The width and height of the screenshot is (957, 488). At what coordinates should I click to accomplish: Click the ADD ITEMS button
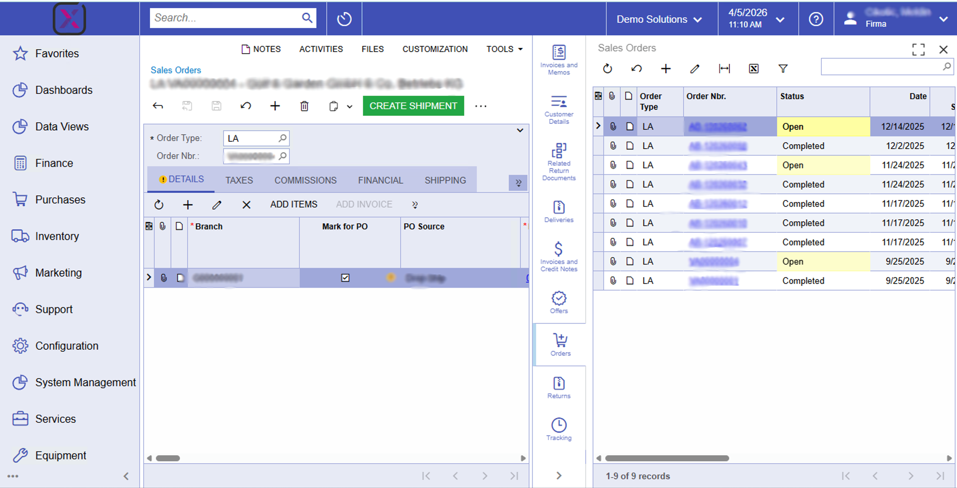(293, 204)
